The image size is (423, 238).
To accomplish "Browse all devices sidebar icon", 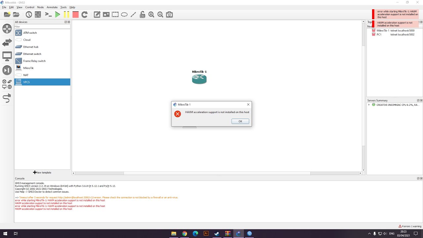I will tap(7, 84).
